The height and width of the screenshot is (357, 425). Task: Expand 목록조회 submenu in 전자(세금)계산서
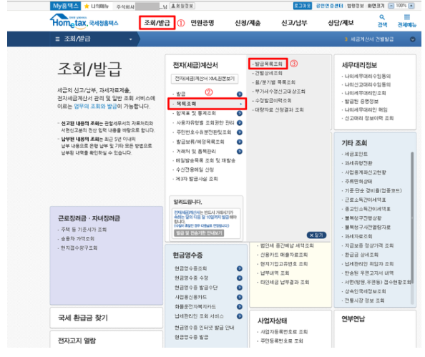(x=207, y=104)
